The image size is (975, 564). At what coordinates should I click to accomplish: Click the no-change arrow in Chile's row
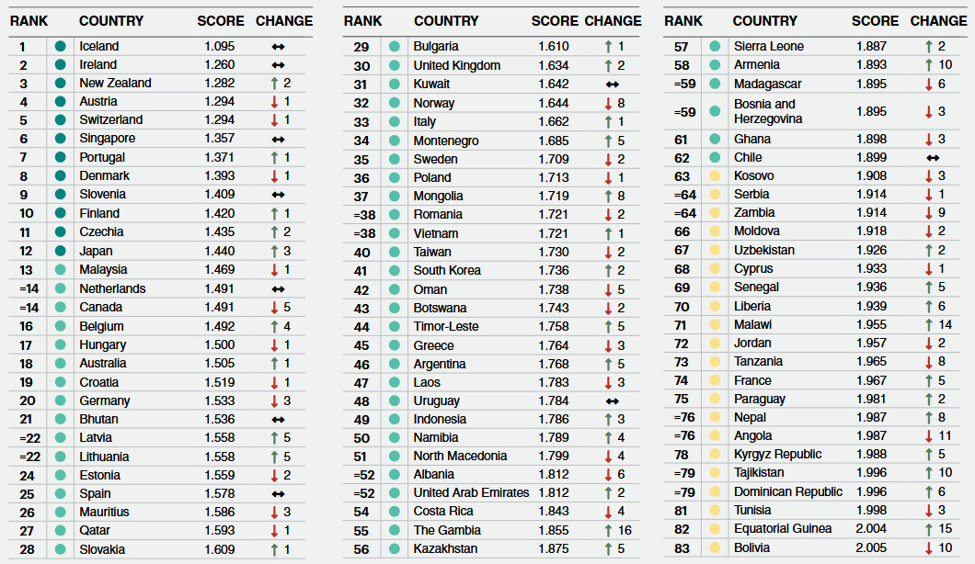point(934,158)
